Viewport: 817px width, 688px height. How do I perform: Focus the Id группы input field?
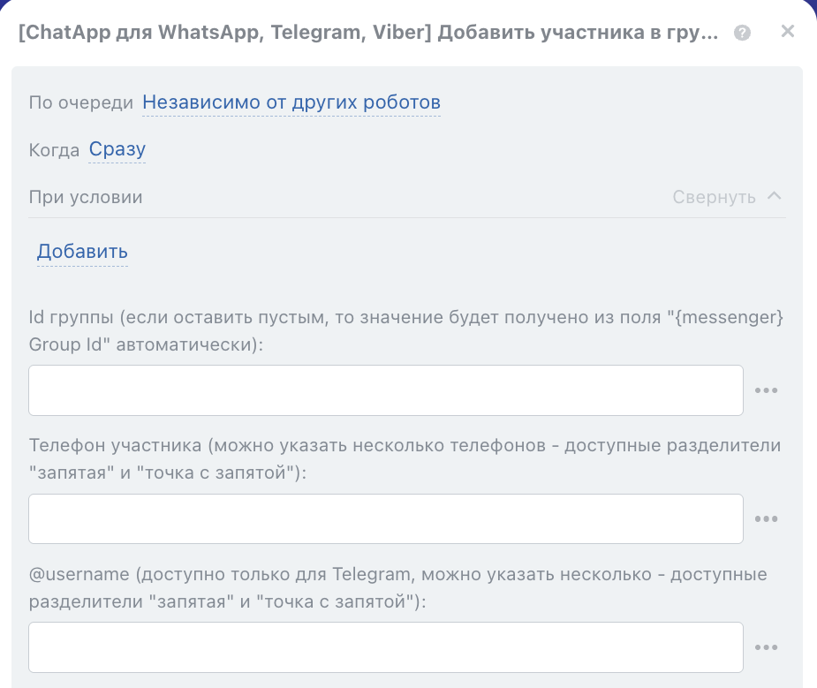click(x=386, y=390)
